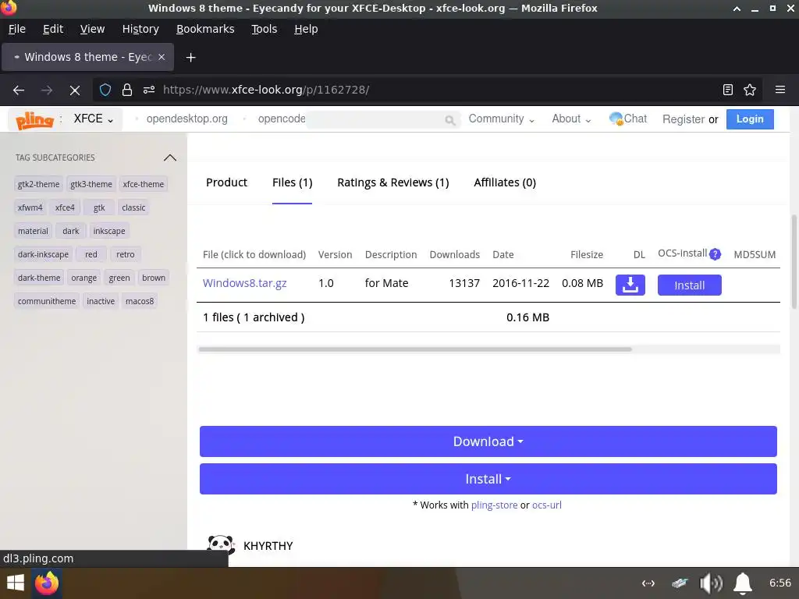Open the Chat link
This screenshot has width=799, height=599.
coord(628,119)
